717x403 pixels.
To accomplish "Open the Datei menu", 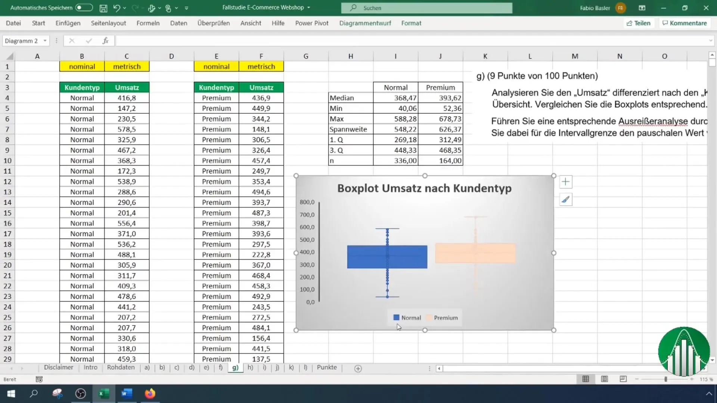I will coord(13,23).
